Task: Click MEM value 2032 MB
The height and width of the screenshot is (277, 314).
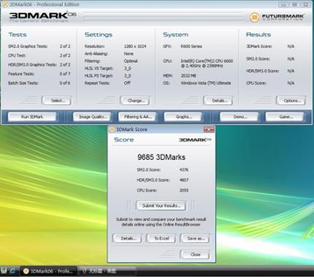Action: [188, 76]
